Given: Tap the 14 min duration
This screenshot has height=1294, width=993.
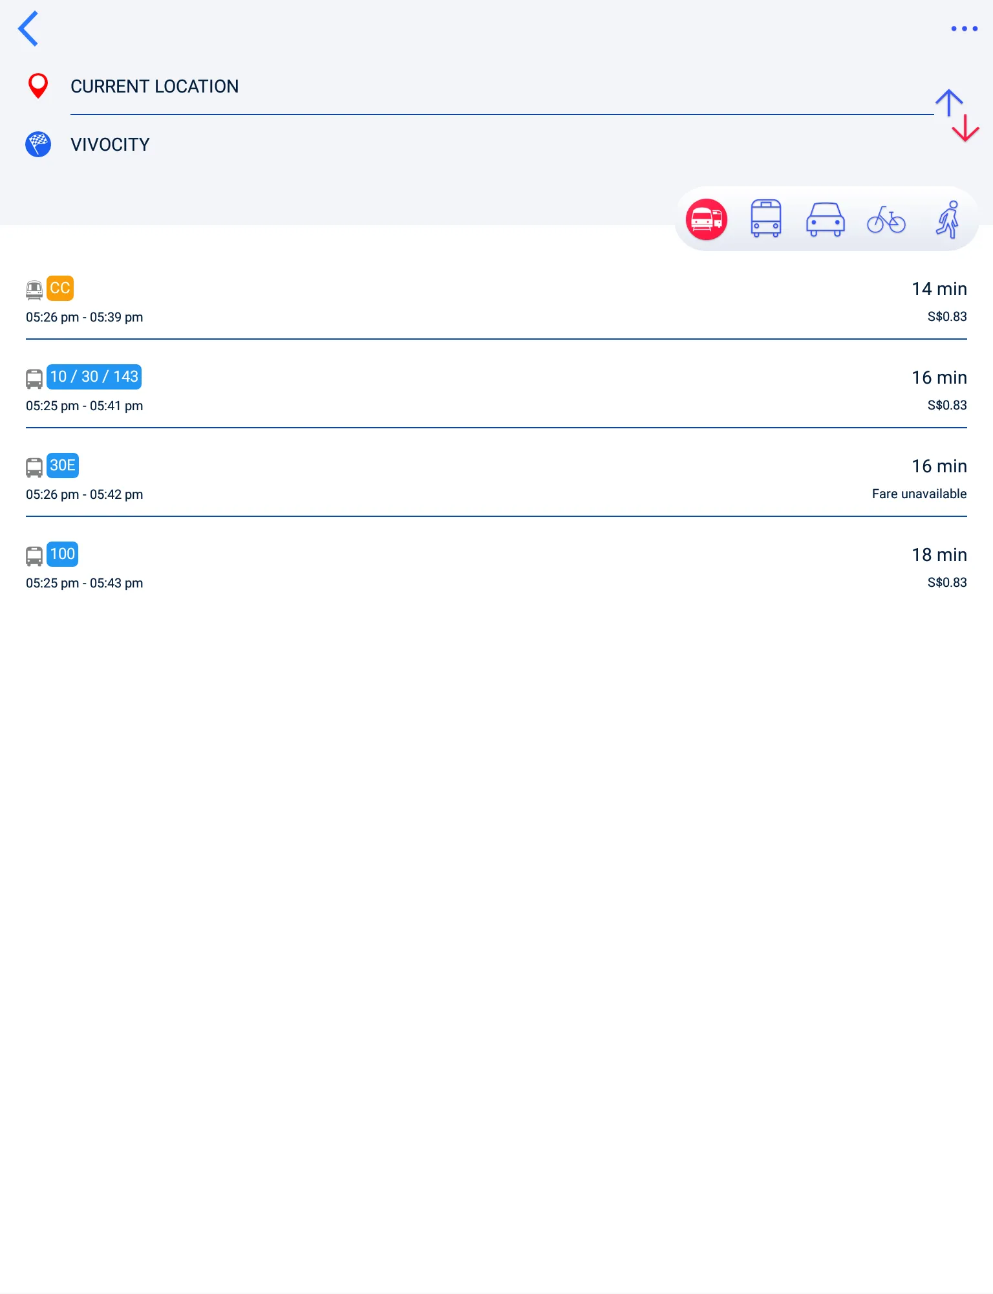Looking at the screenshot, I should tap(939, 289).
